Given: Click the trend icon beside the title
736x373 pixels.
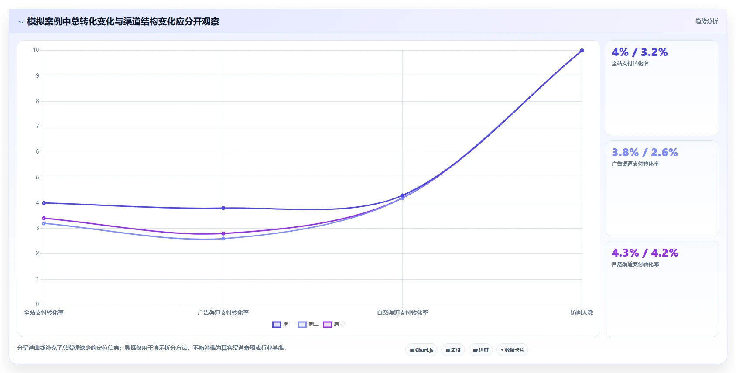Looking at the screenshot, I should (21, 22).
